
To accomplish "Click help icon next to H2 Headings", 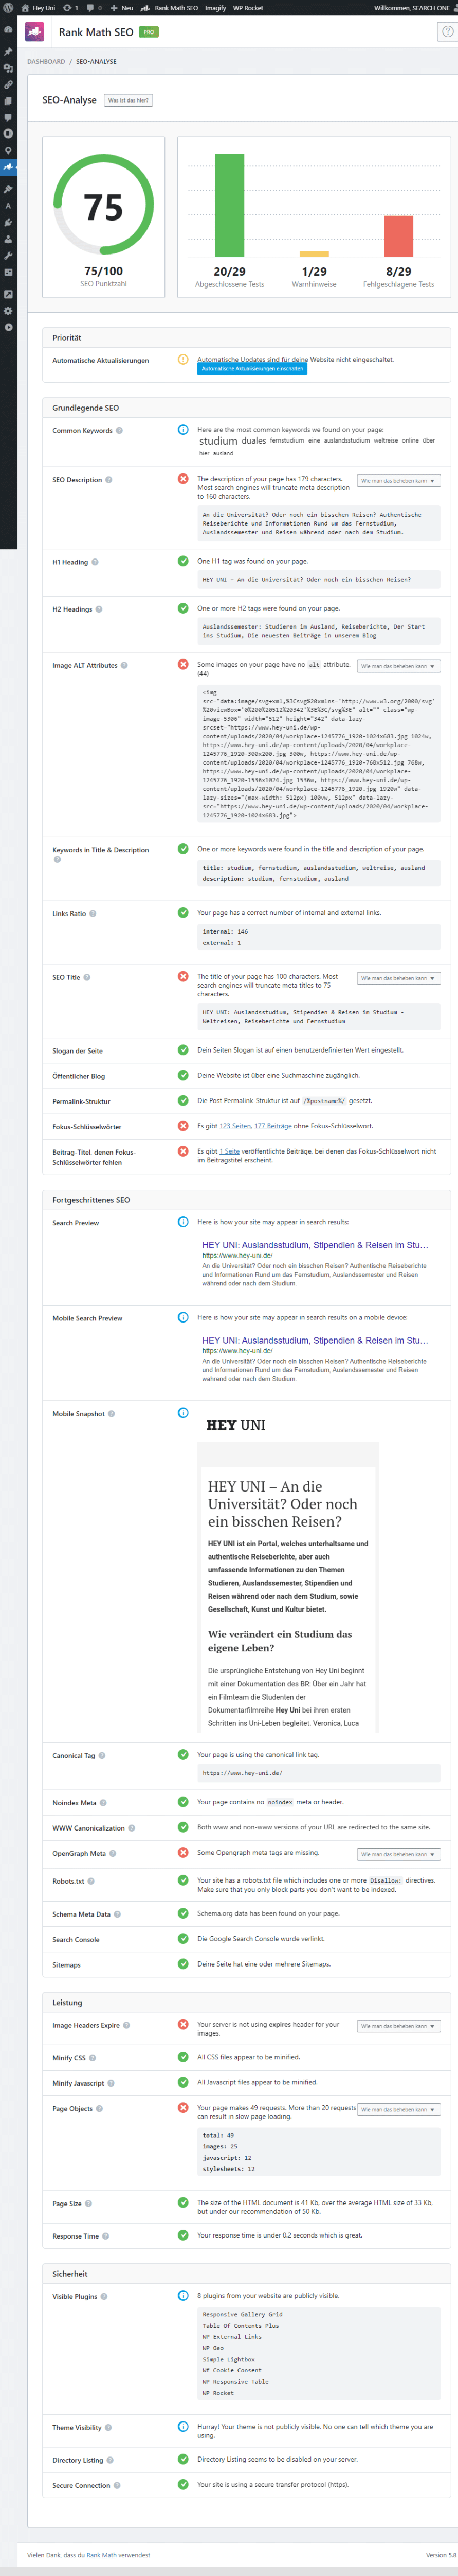I will point(99,609).
